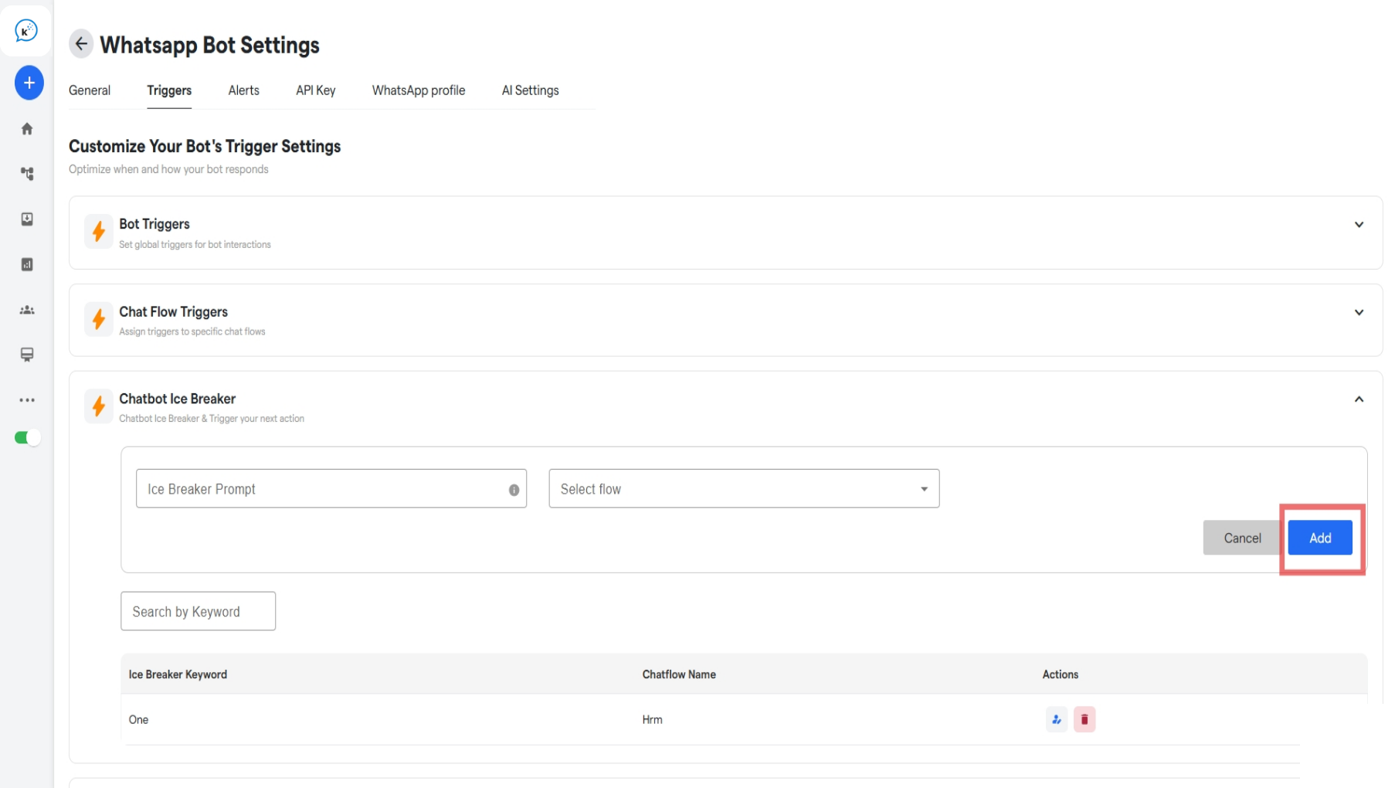Click the Bot Triggers heading text
Screen dimensions: 1395x788
[154, 224]
